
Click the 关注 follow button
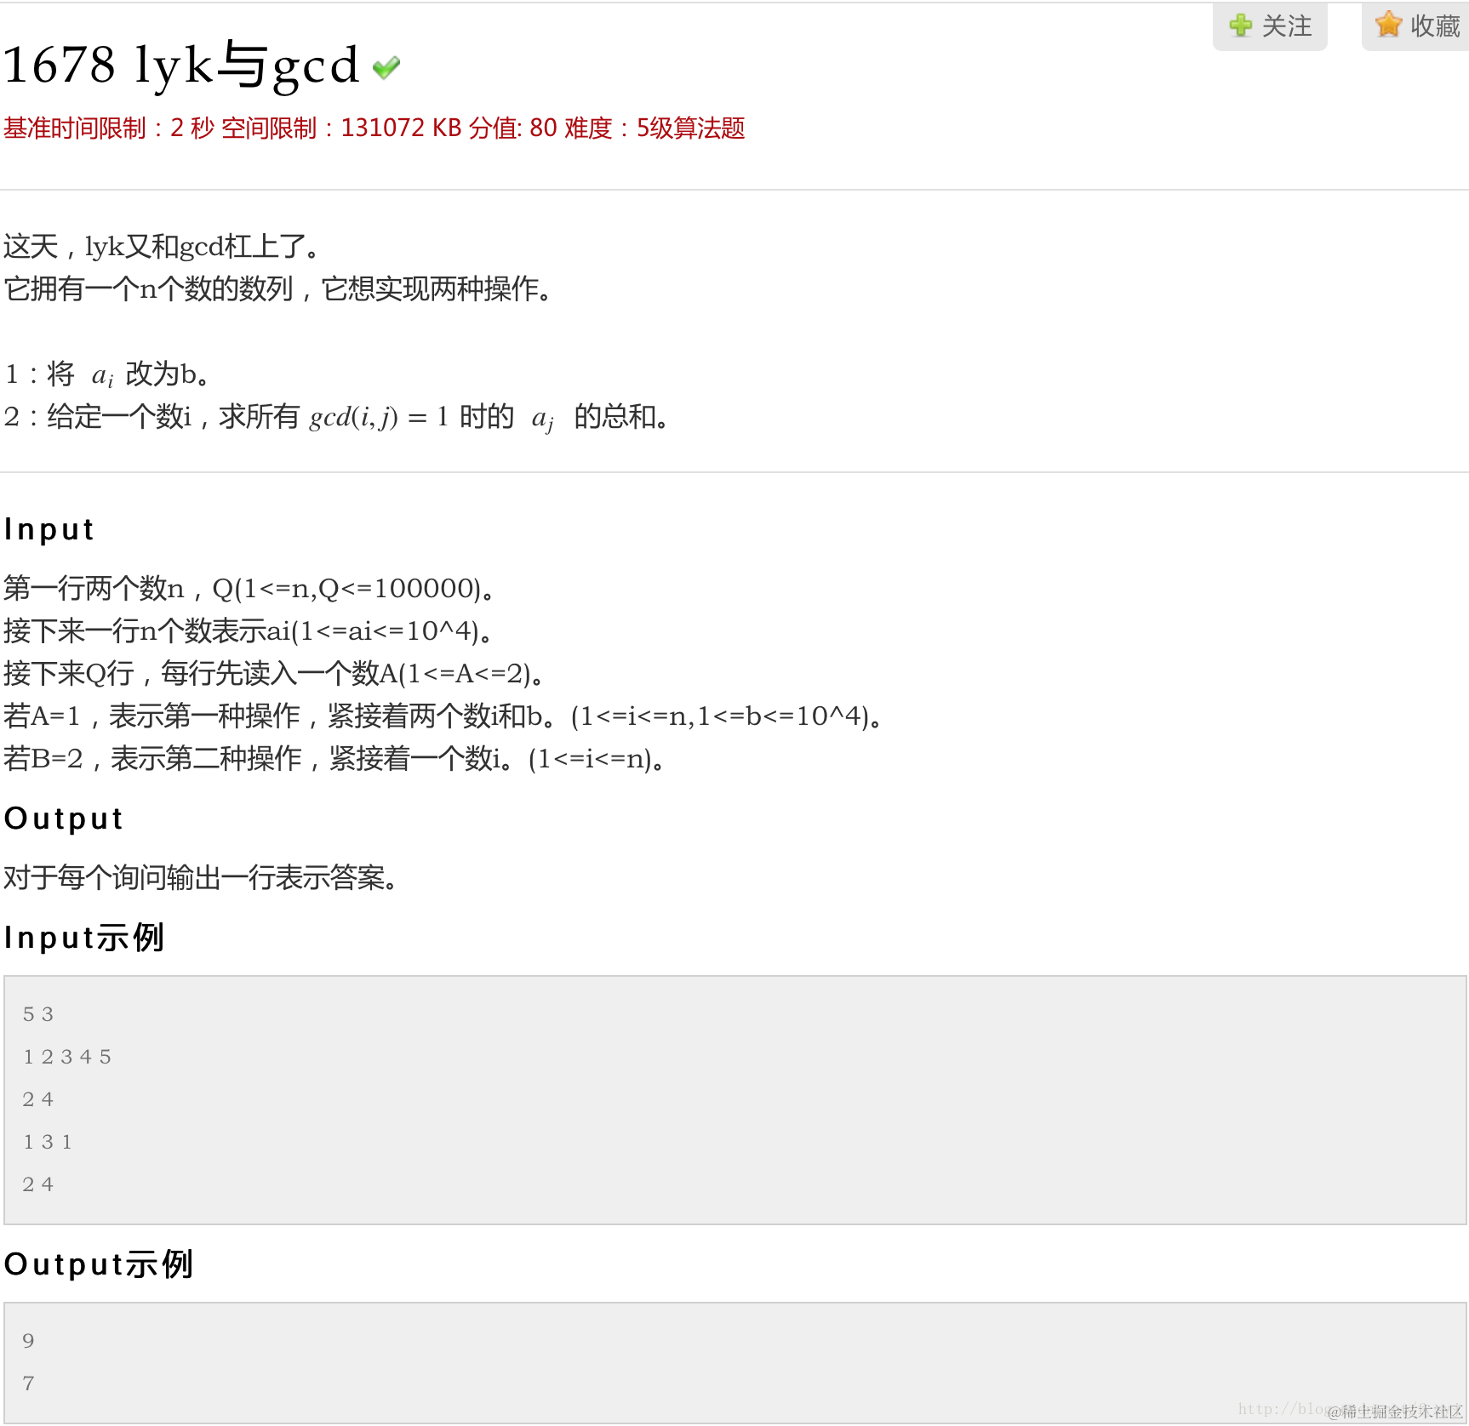(1270, 26)
